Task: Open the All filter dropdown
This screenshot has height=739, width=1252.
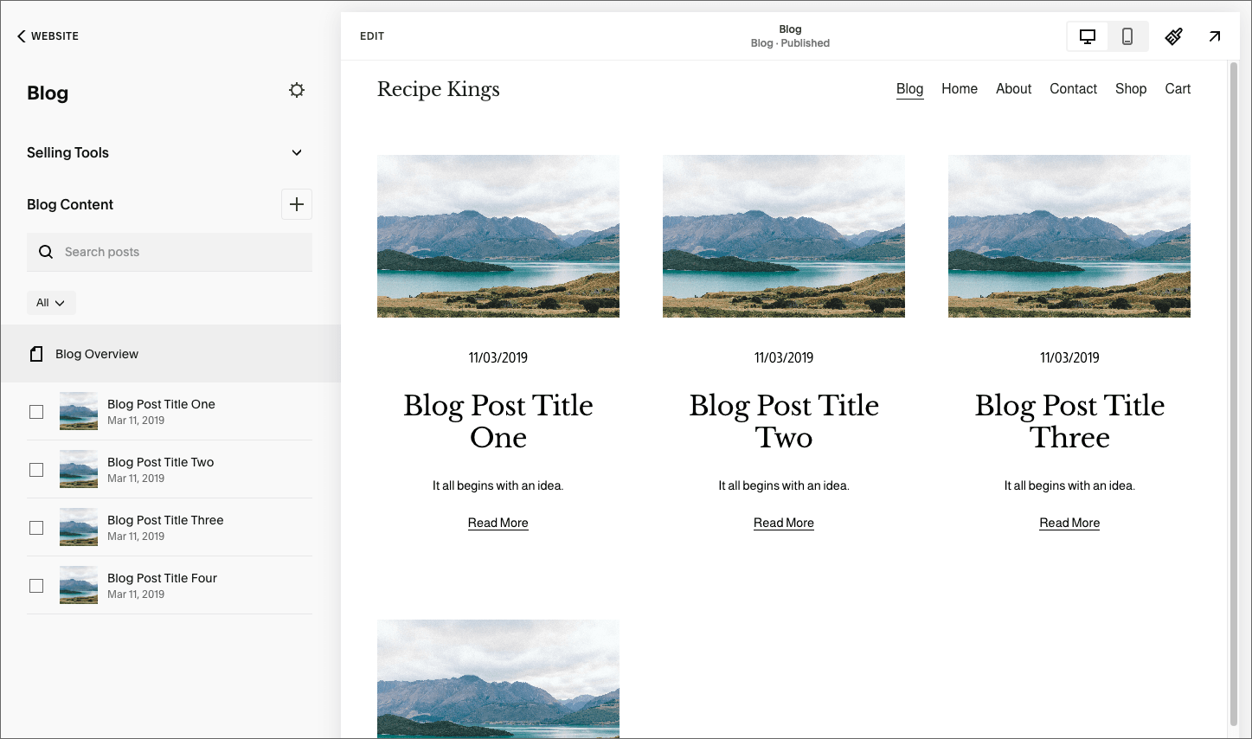Action: point(51,302)
